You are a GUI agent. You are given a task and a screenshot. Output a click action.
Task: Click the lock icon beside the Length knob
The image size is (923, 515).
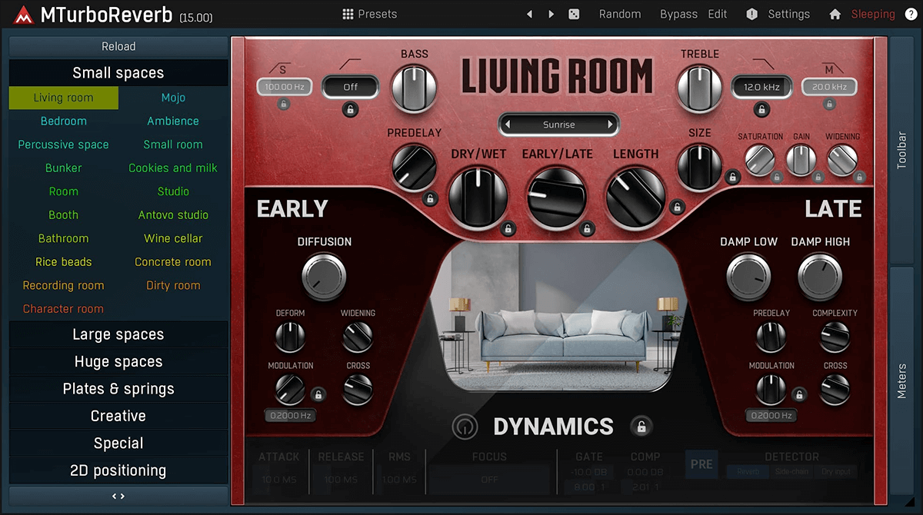(678, 208)
